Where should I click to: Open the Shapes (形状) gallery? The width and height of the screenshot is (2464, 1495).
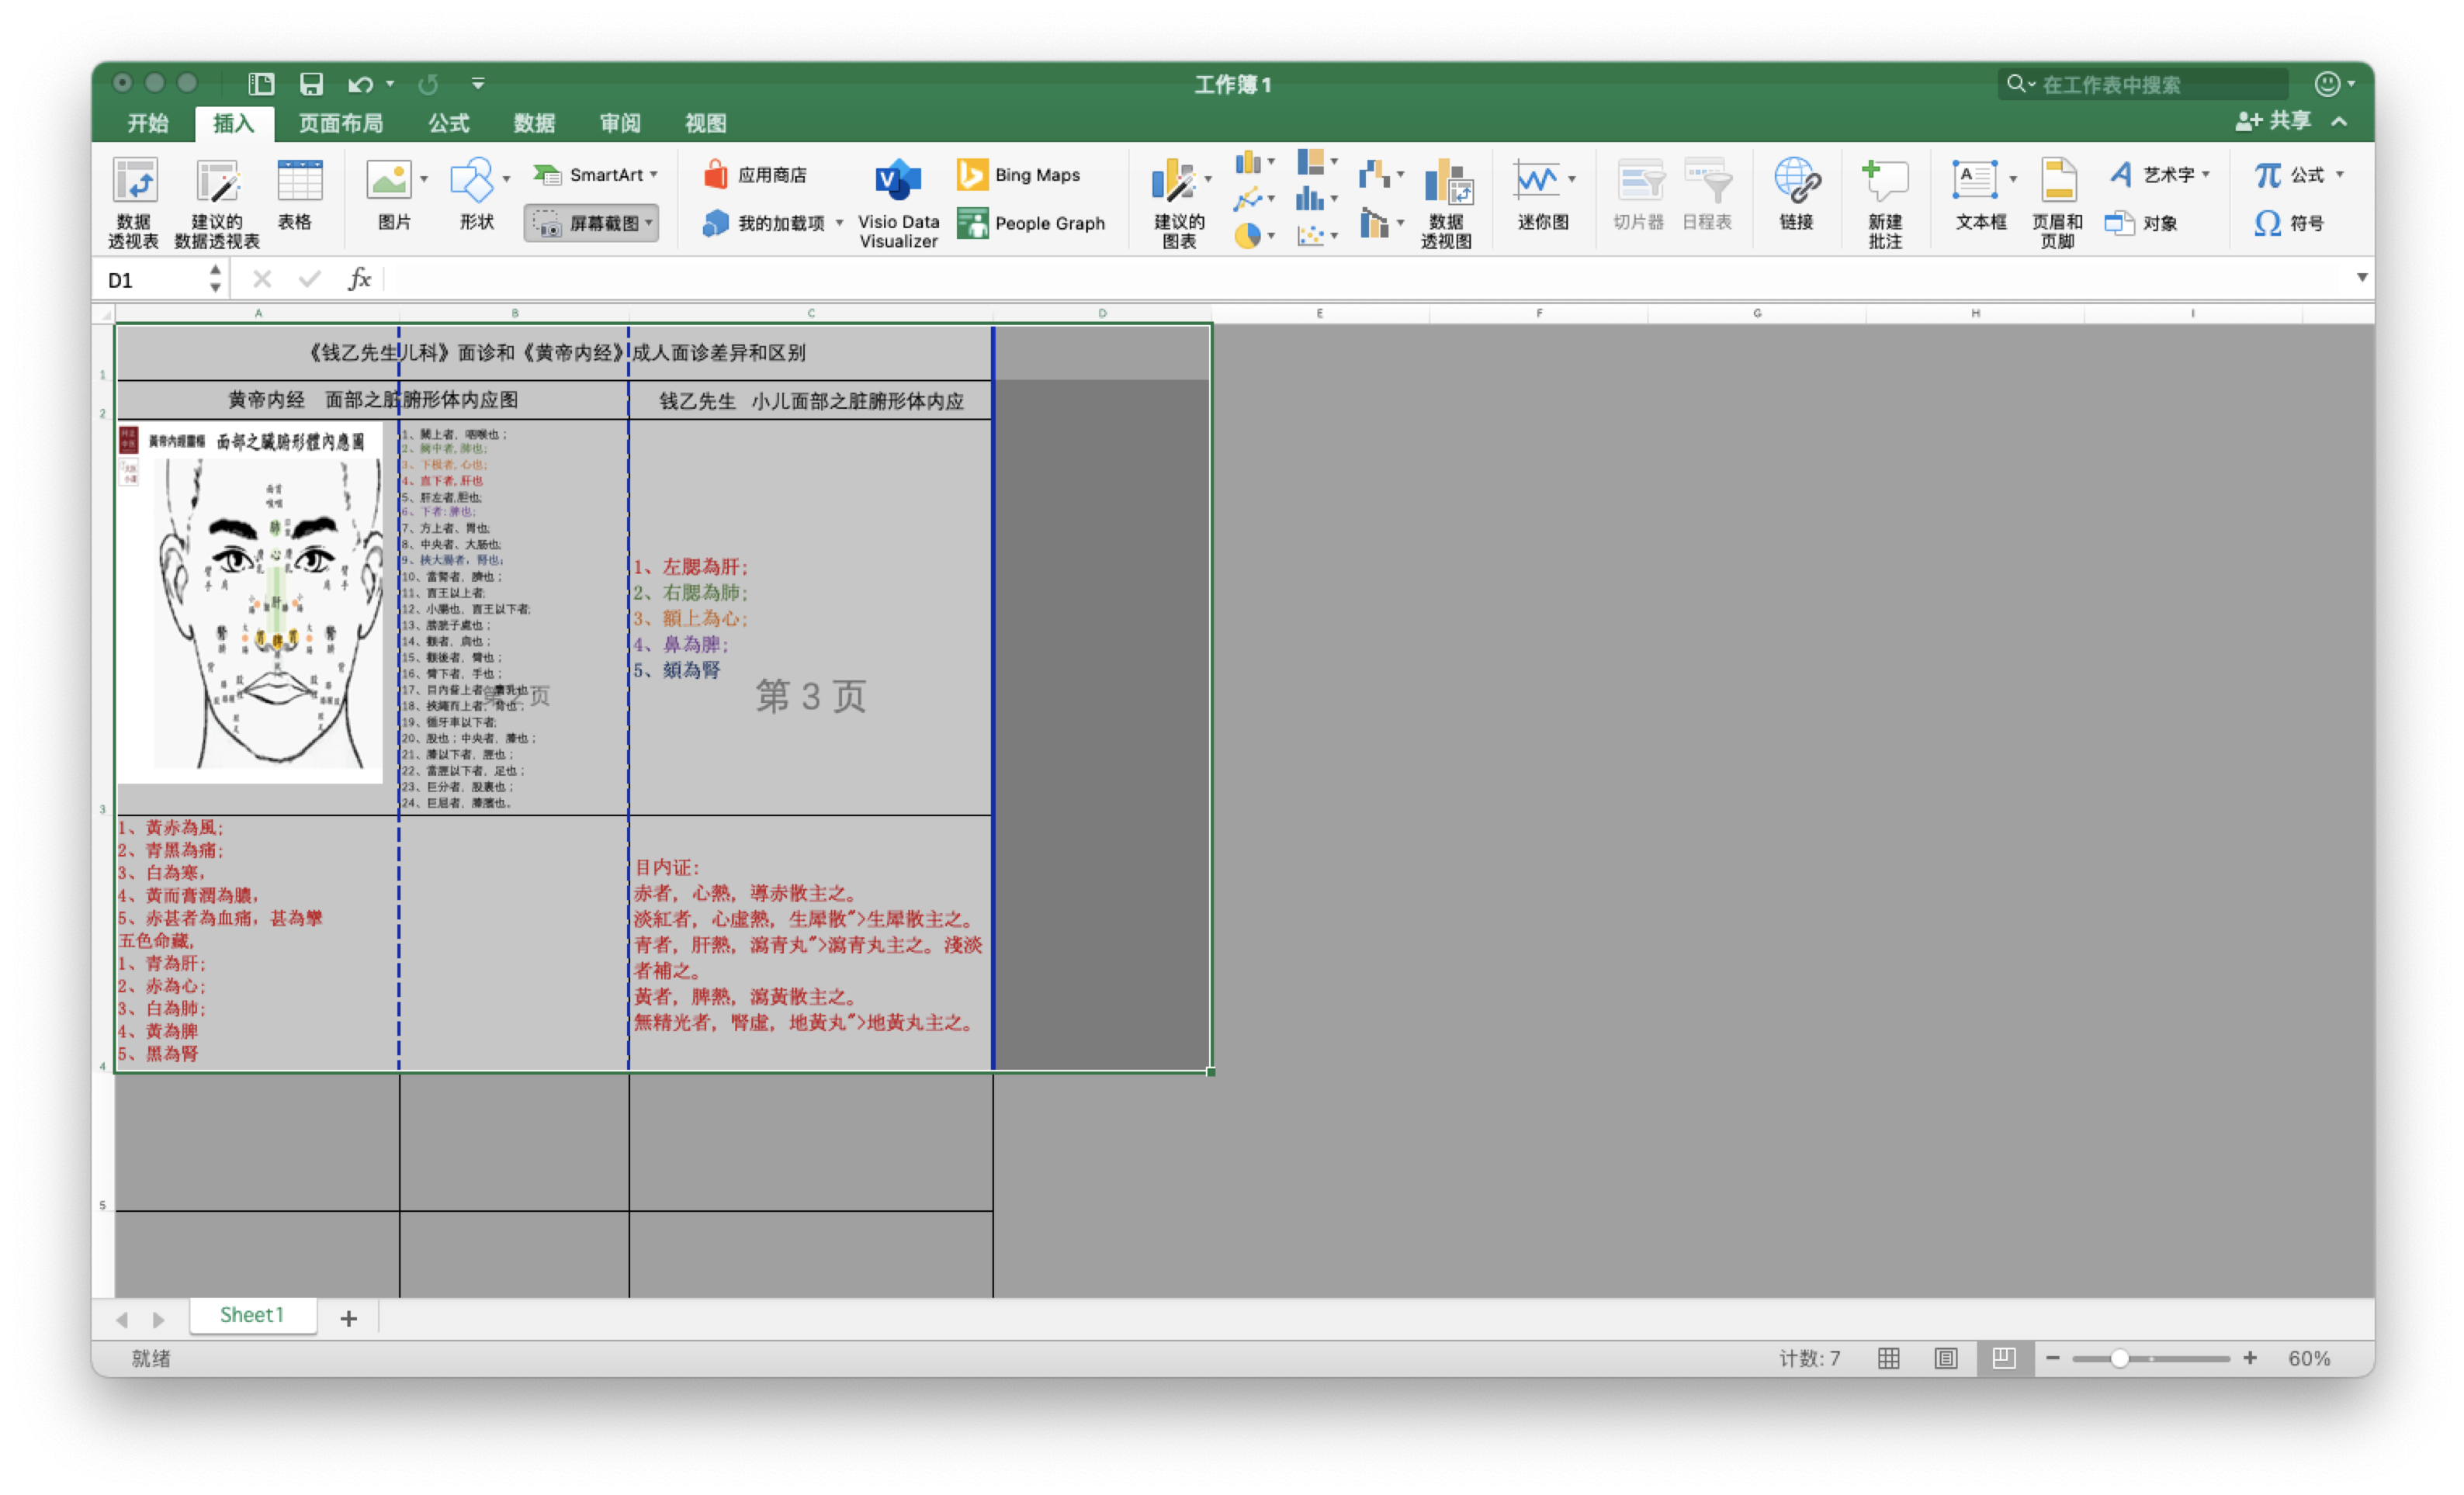(x=475, y=195)
